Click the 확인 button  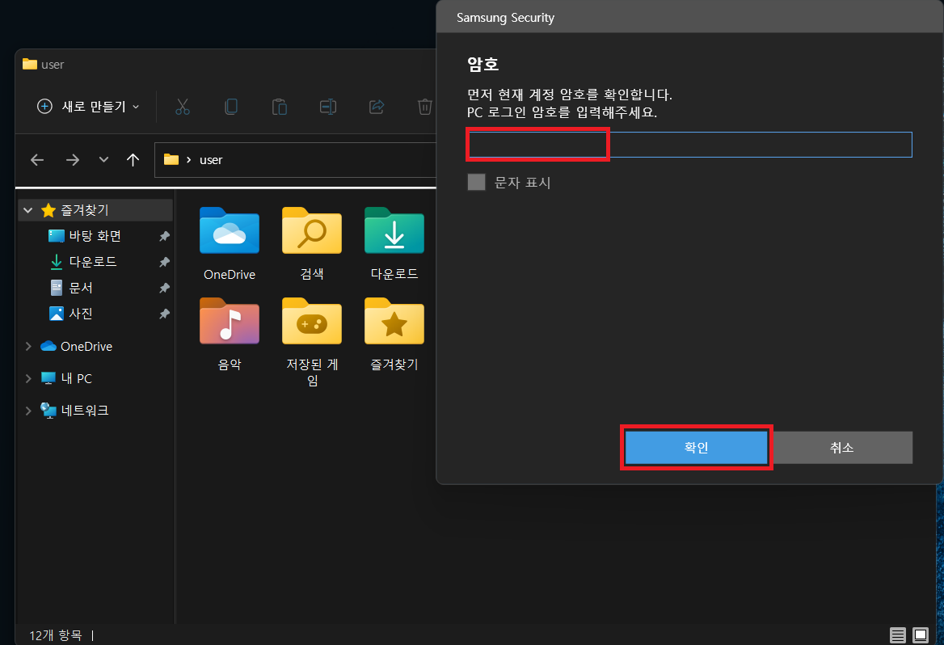(696, 448)
